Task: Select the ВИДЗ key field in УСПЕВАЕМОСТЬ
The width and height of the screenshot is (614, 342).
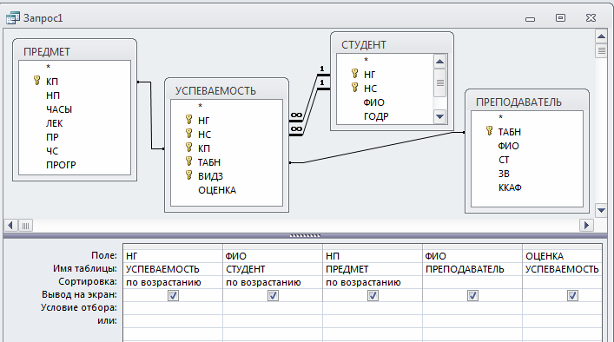Action: pyautogui.click(x=210, y=176)
